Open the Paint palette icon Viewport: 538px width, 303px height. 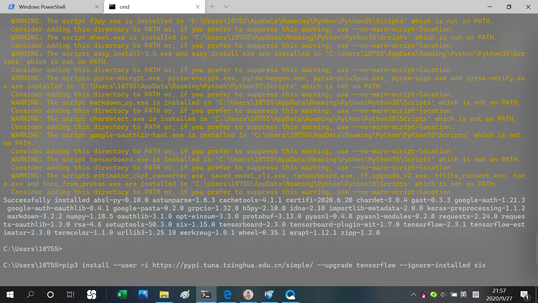tap(185, 295)
